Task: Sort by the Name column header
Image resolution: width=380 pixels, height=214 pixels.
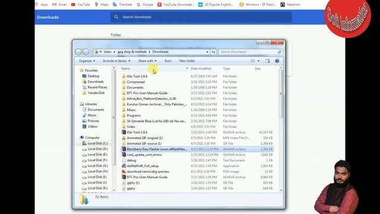Action: coord(126,69)
